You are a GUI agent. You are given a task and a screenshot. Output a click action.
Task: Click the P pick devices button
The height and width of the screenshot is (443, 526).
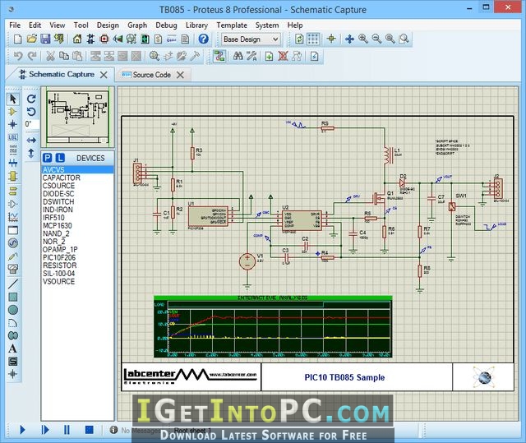[48, 158]
